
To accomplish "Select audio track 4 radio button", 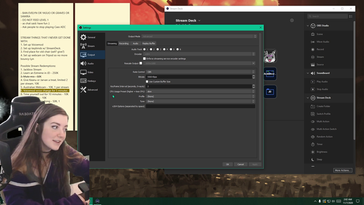I will pos(164,50).
